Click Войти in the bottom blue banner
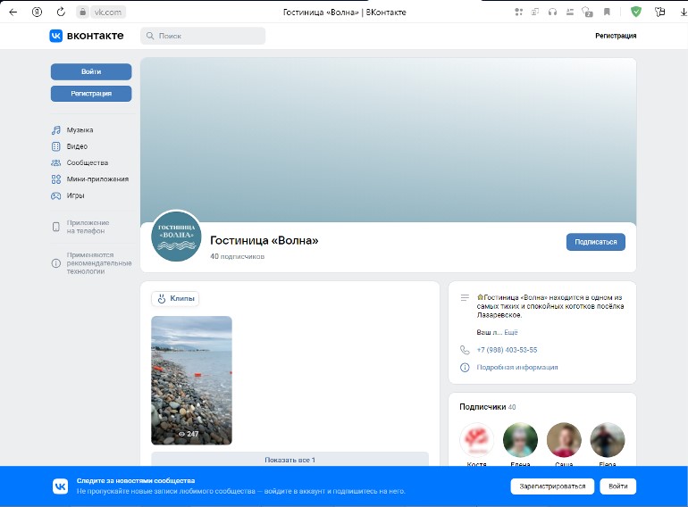This screenshot has height=507, width=688. click(x=617, y=486)
